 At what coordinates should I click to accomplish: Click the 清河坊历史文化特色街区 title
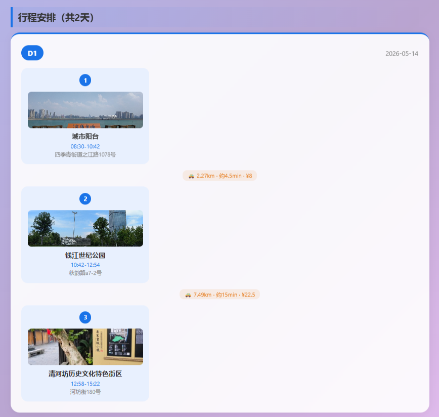(x=85, y=373)
